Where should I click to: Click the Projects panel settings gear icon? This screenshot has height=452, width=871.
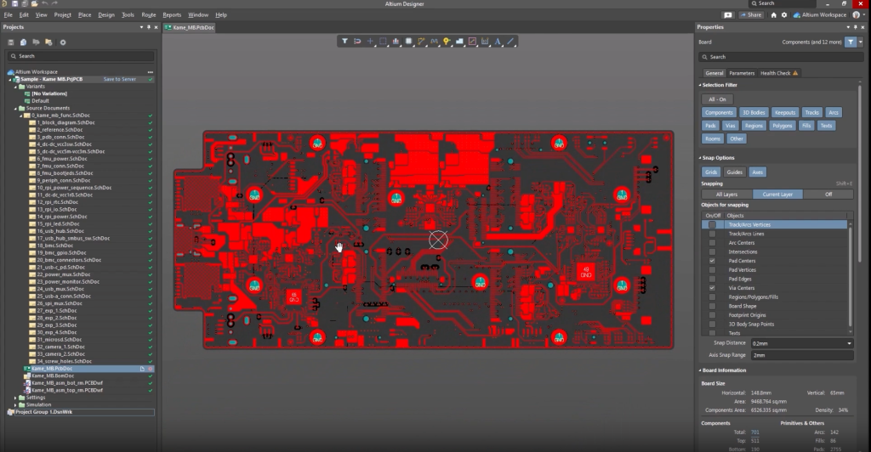point(63,42)
